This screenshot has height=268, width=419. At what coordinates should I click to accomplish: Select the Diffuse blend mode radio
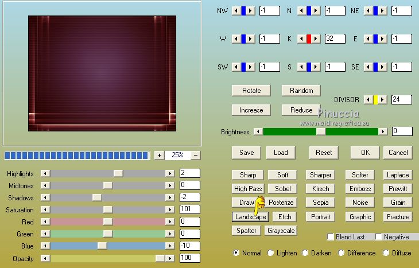pos(386,253)
